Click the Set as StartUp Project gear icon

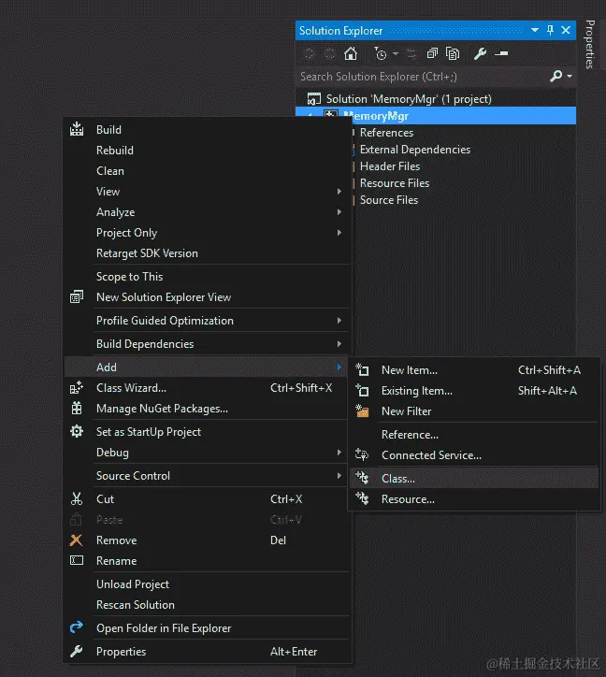pyautogui.click(x=77, y=431)
